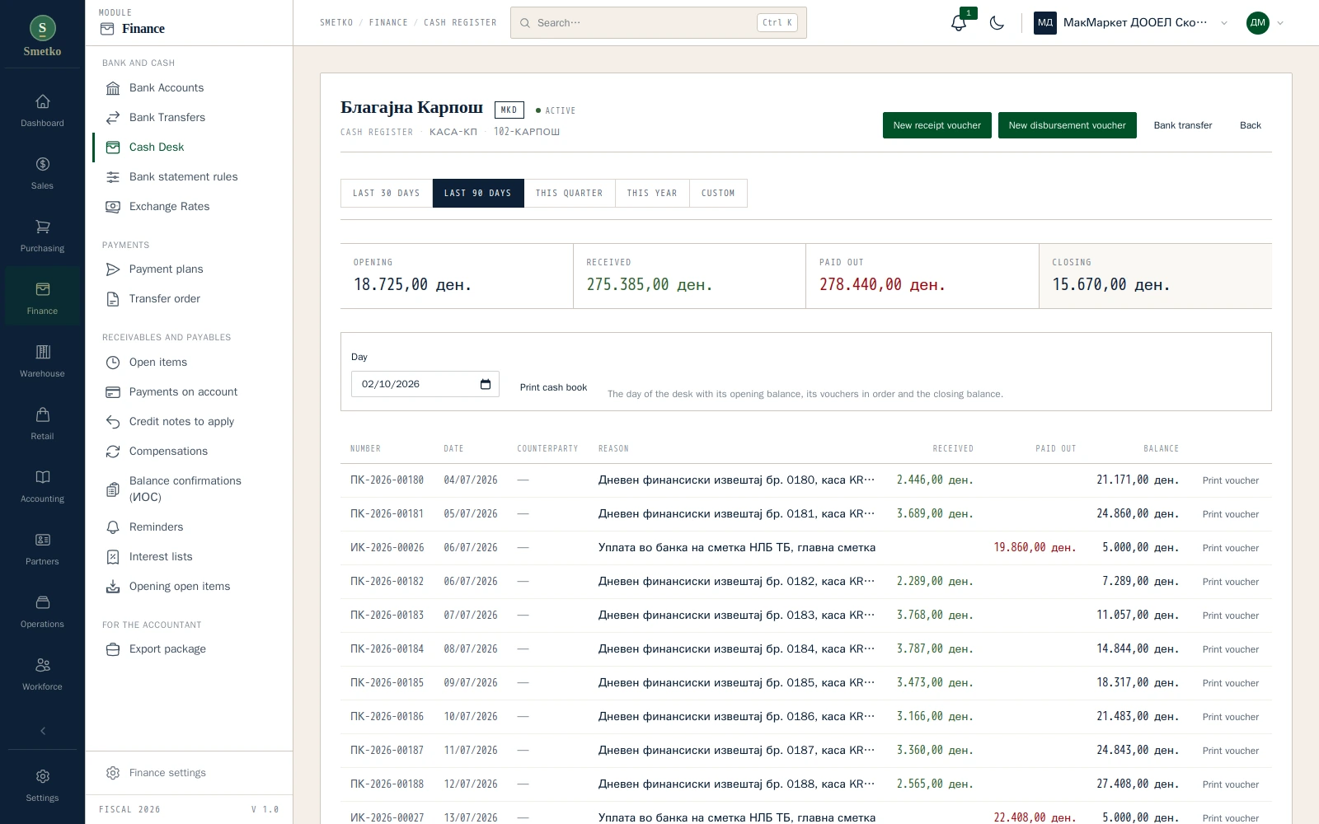Click the Back button

click(1251, 125)
